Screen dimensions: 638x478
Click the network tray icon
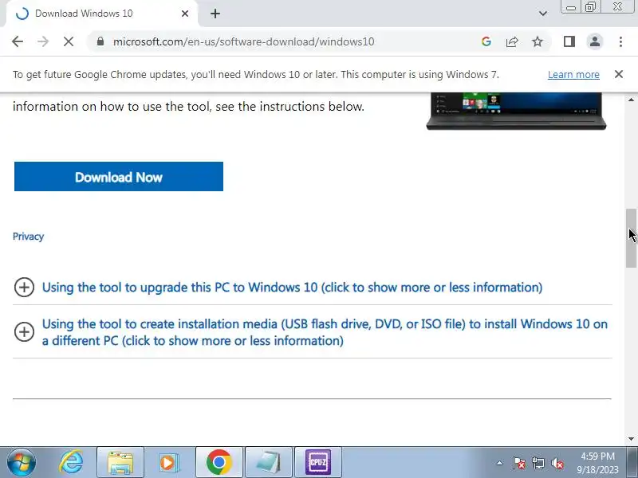(538, 463)
